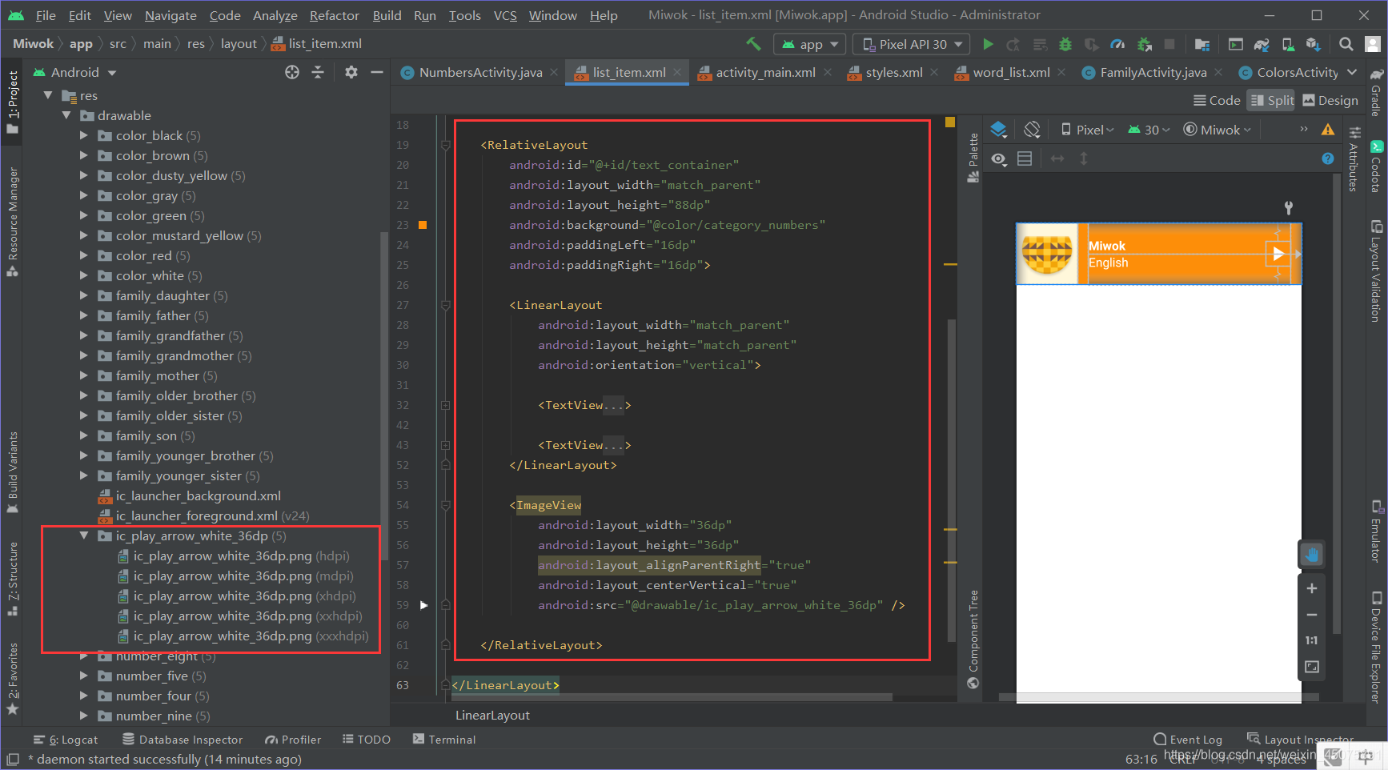1388x770 pixels.
Task: Click the Make Project hammer icon
Action: pyautogui.click(x=753, y=44)
